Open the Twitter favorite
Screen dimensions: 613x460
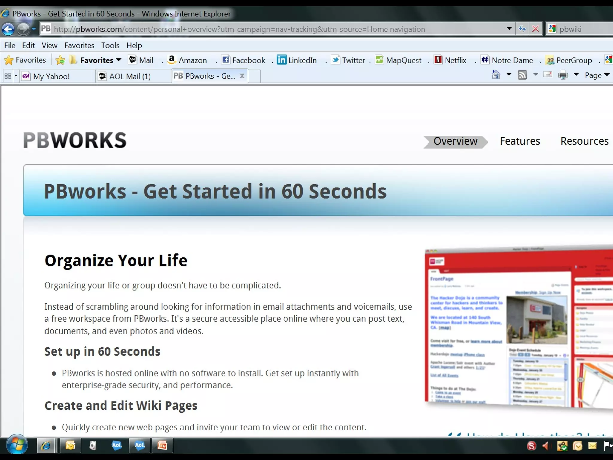click(348, 60)
